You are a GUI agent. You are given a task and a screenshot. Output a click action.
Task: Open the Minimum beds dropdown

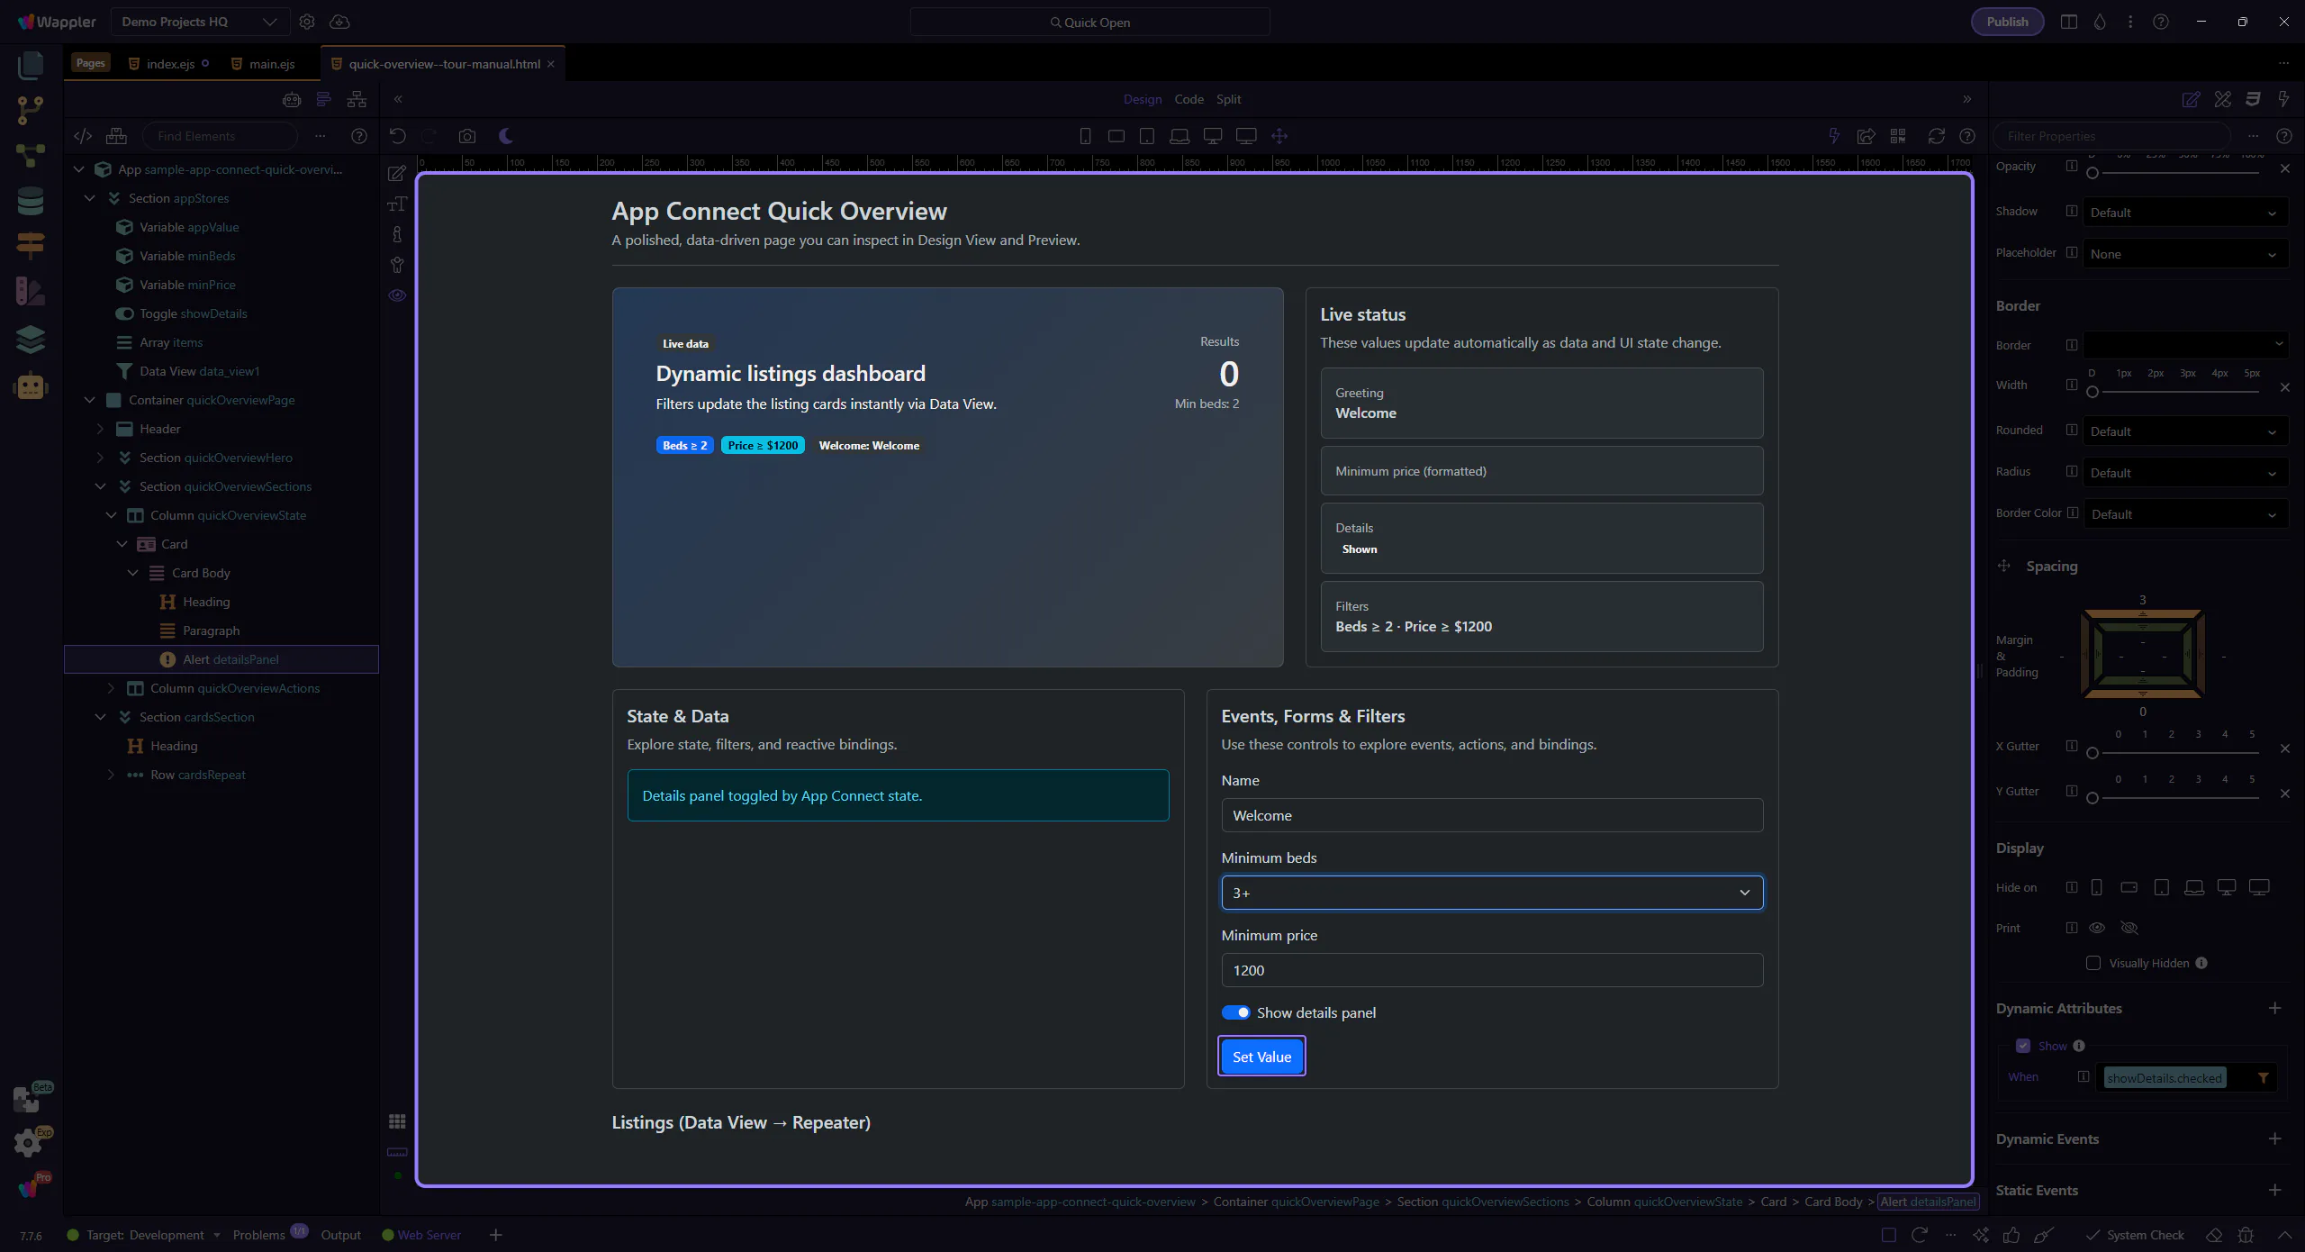(x=1491, y=893)
